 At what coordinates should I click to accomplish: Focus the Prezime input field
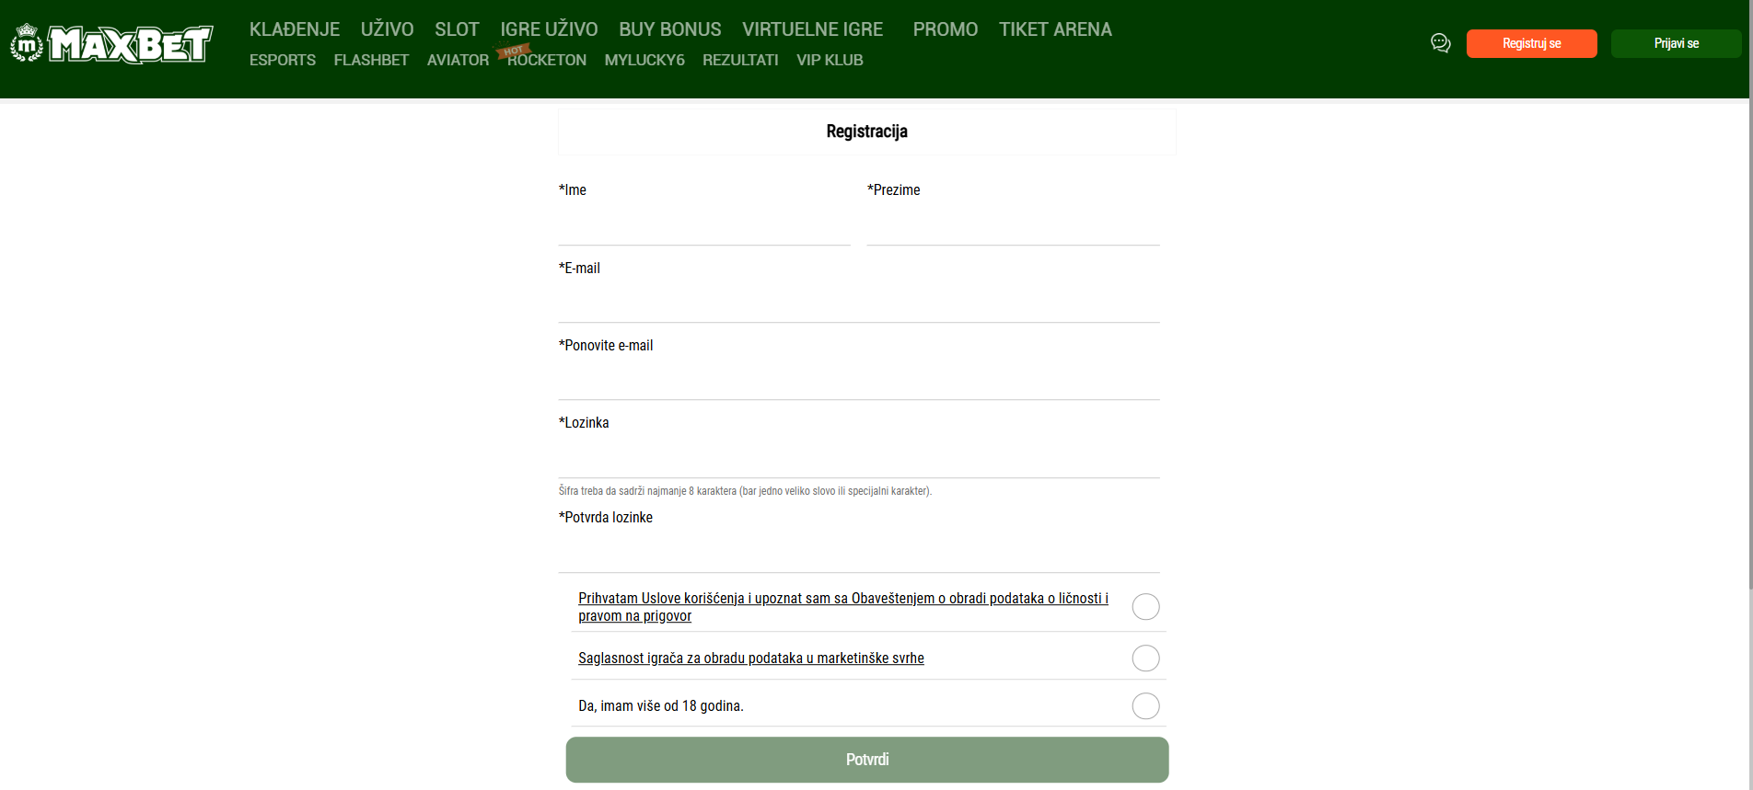1013,226
